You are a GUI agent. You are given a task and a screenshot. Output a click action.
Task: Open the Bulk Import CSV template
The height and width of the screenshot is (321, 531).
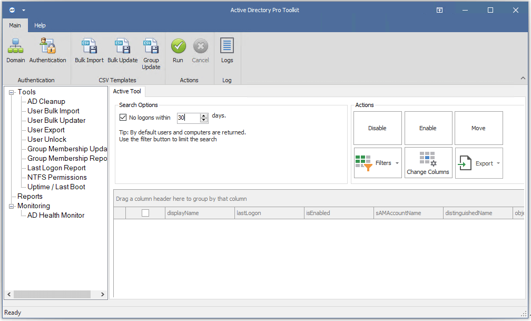point(89,51)
